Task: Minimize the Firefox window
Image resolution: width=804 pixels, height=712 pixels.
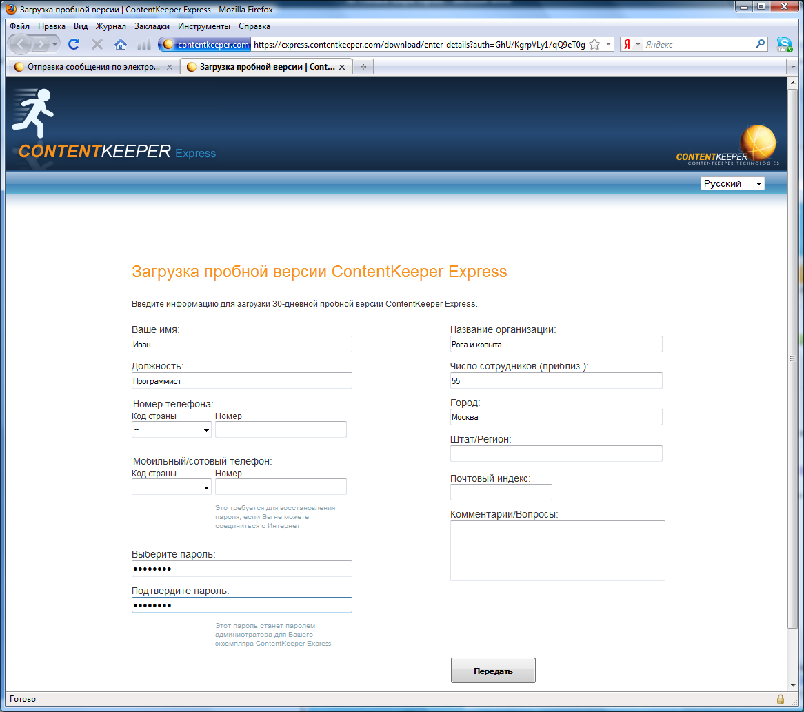Action: click(743, 7)
